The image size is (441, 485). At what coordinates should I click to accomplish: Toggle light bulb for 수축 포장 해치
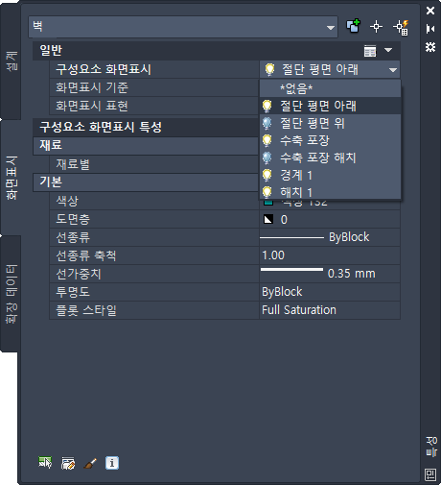click(x=267, y=158)
